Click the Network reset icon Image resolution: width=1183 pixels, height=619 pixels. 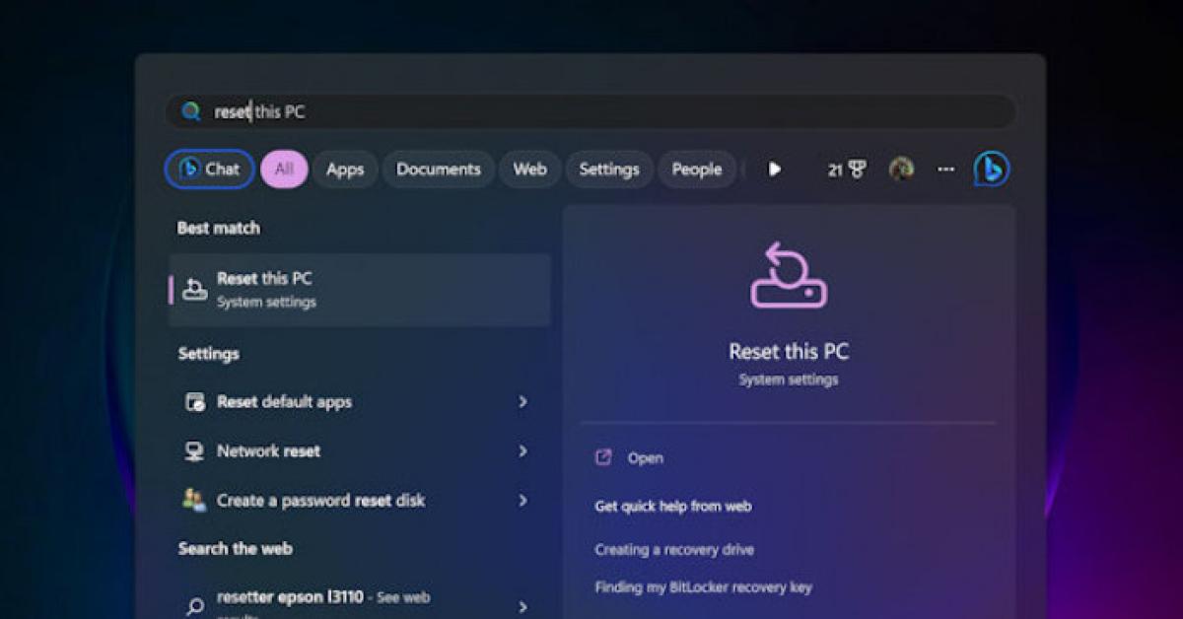pyautogui.click(x=195, y=451)
